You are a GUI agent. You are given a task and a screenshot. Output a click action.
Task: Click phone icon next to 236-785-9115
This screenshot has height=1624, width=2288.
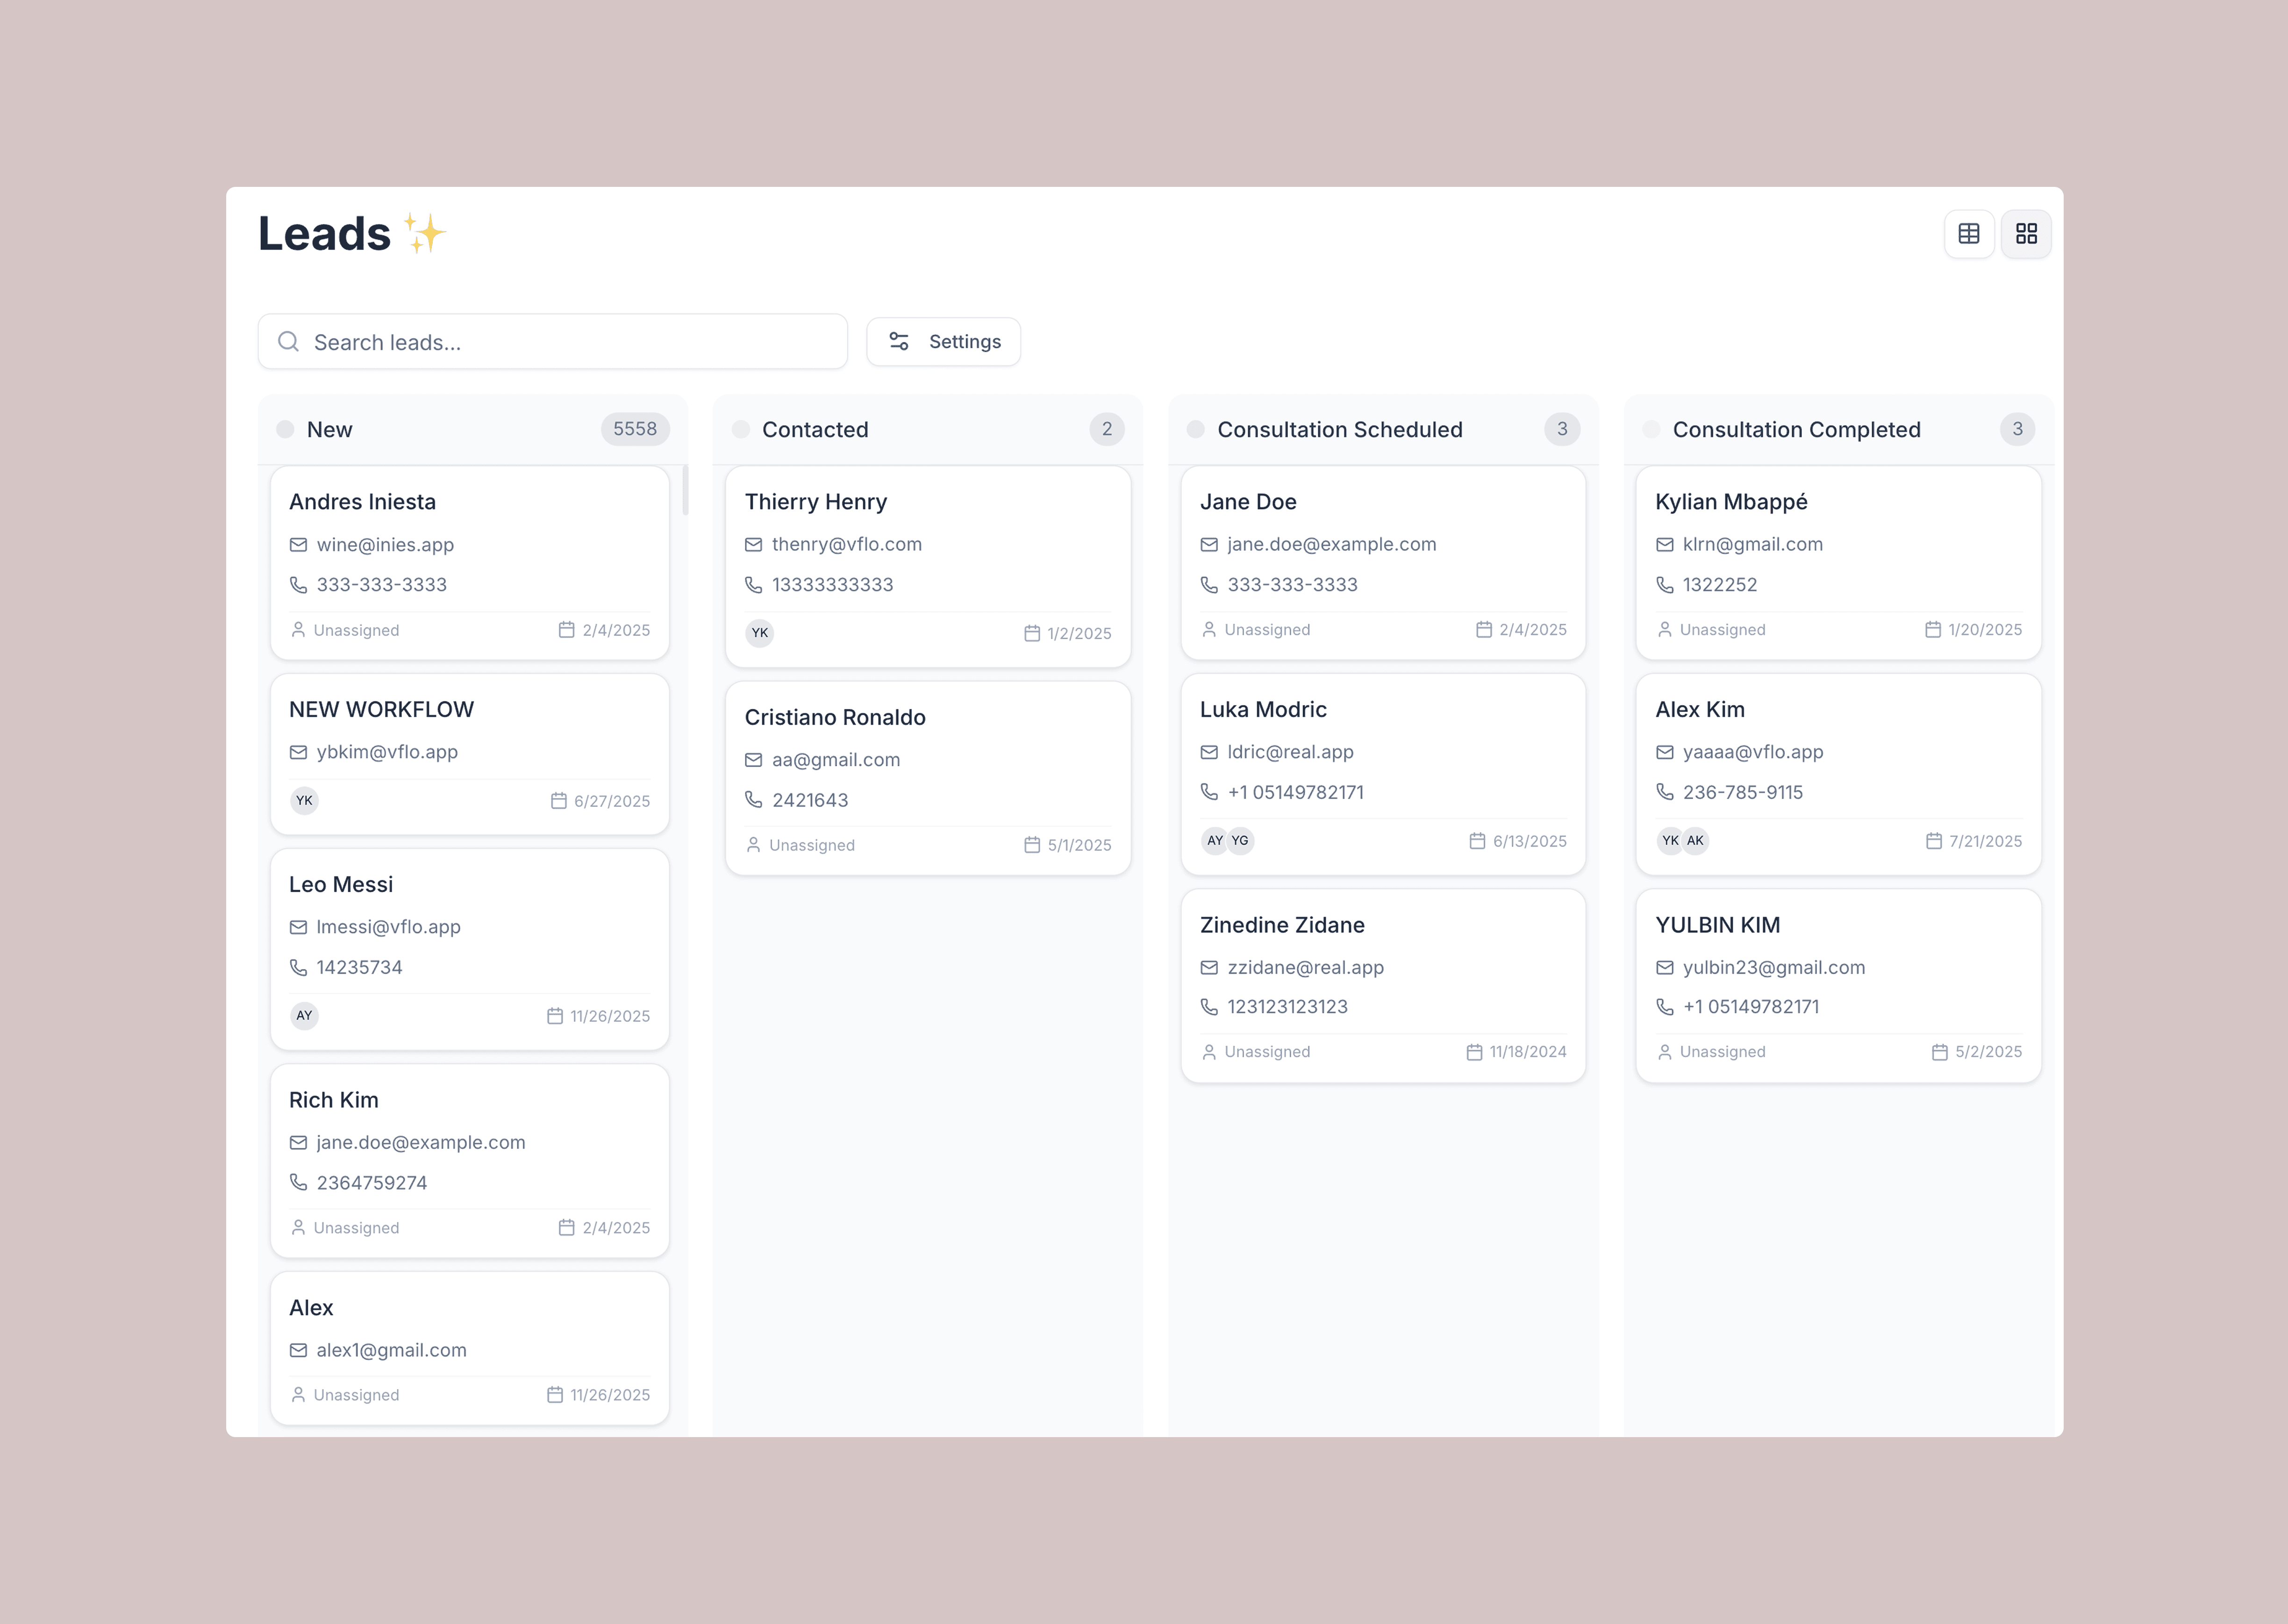click(1664, 792)
